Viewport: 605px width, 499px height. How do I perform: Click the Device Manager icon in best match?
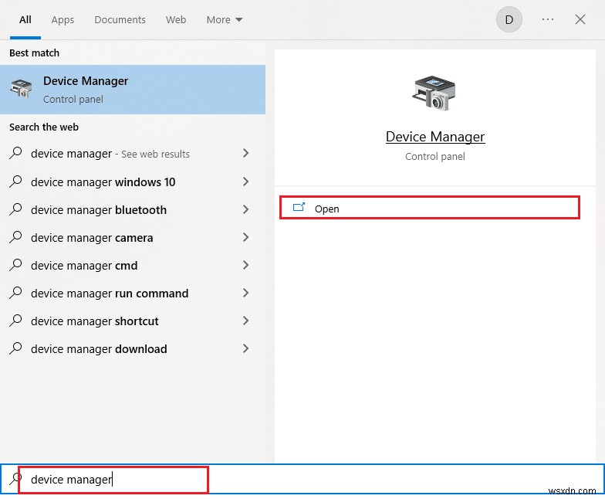click(22, 89)
